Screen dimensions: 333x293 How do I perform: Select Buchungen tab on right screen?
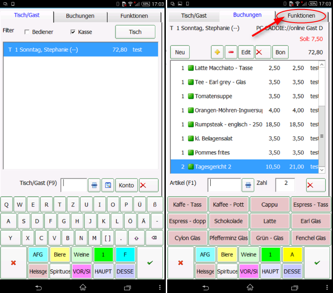(247, 15)
